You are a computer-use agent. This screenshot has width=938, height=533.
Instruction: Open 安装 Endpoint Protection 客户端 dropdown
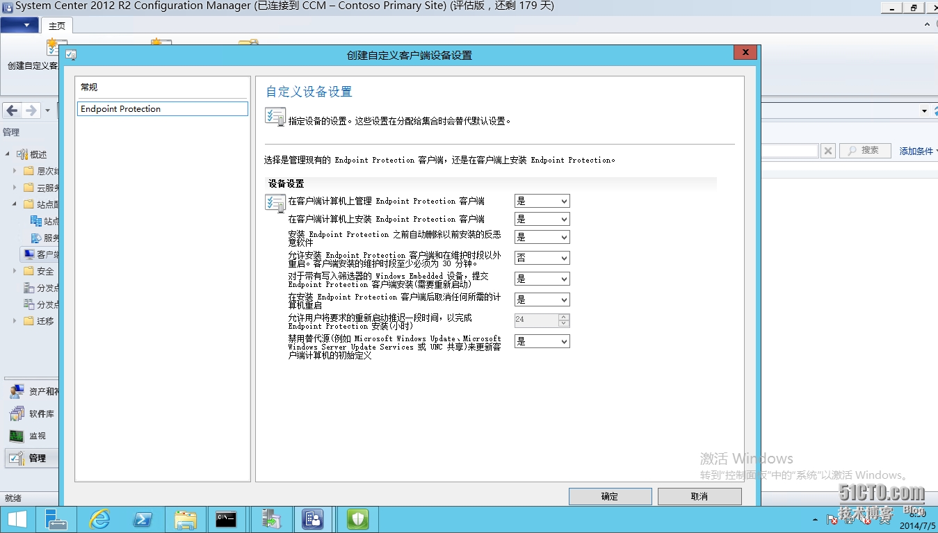[x=542, y=219]
